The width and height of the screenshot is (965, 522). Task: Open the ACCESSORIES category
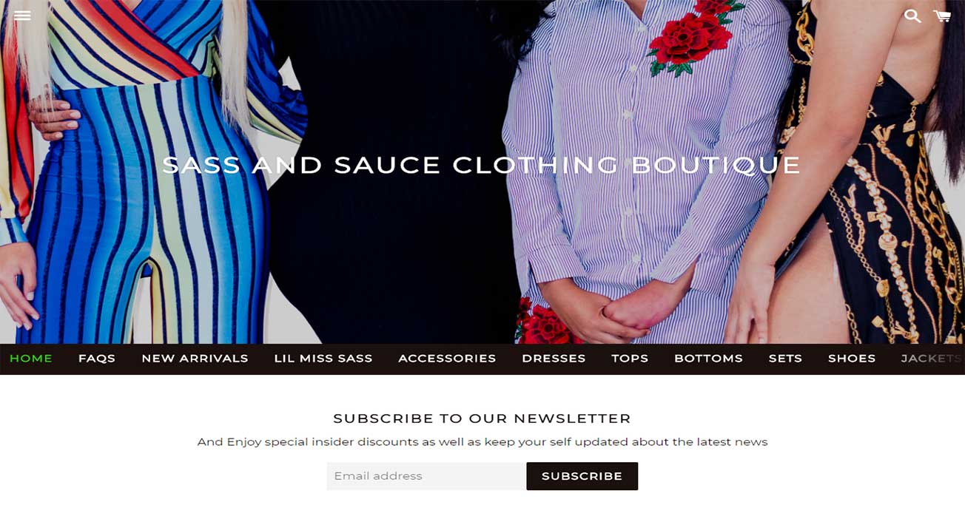447,359
